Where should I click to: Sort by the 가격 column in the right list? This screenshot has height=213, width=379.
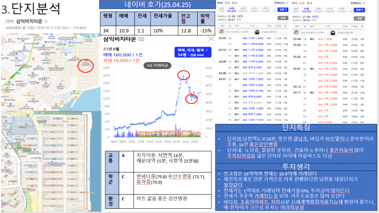click(x=327, y=27)
